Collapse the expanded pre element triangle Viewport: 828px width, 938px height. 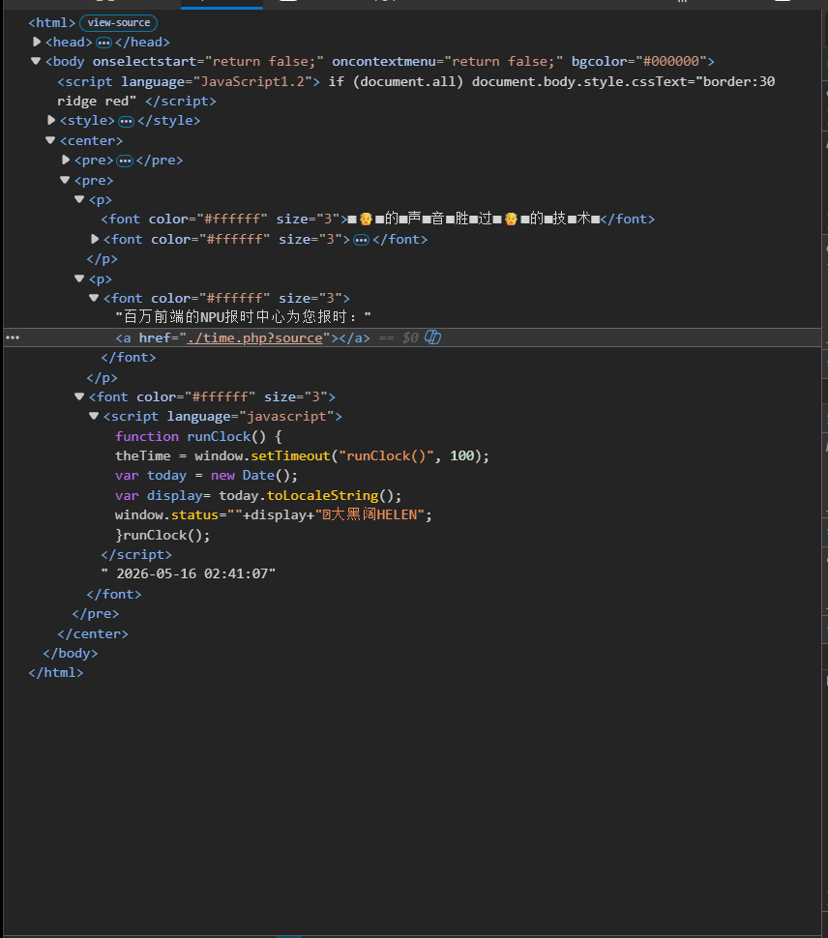pyautogui.click(x=65, y=180)
